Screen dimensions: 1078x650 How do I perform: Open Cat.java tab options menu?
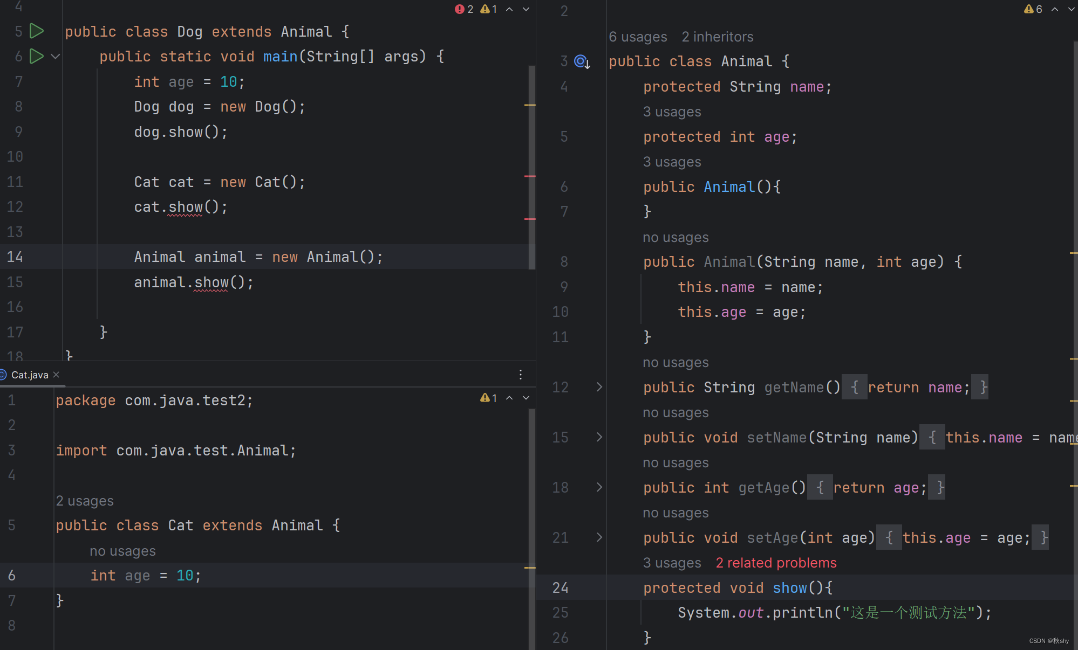(521, 375)
